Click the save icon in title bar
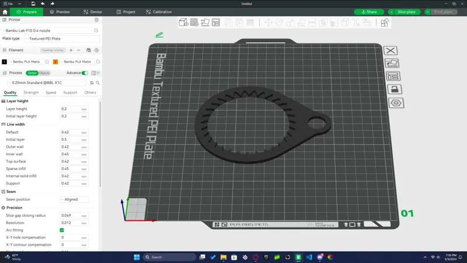467x263 pixels. [33, 4]
